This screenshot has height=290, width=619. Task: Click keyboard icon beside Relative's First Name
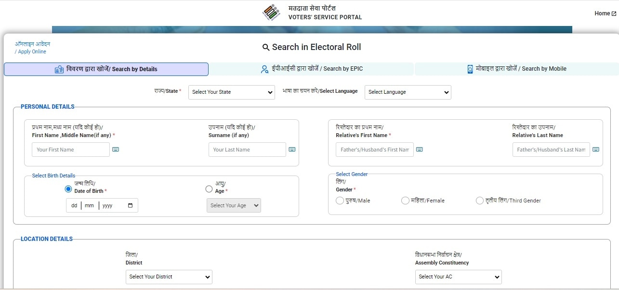click(420, 150)
